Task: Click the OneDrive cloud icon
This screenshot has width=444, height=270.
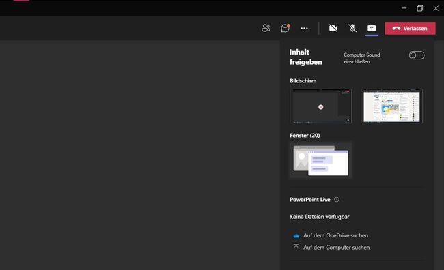Action: pos(296,235)
